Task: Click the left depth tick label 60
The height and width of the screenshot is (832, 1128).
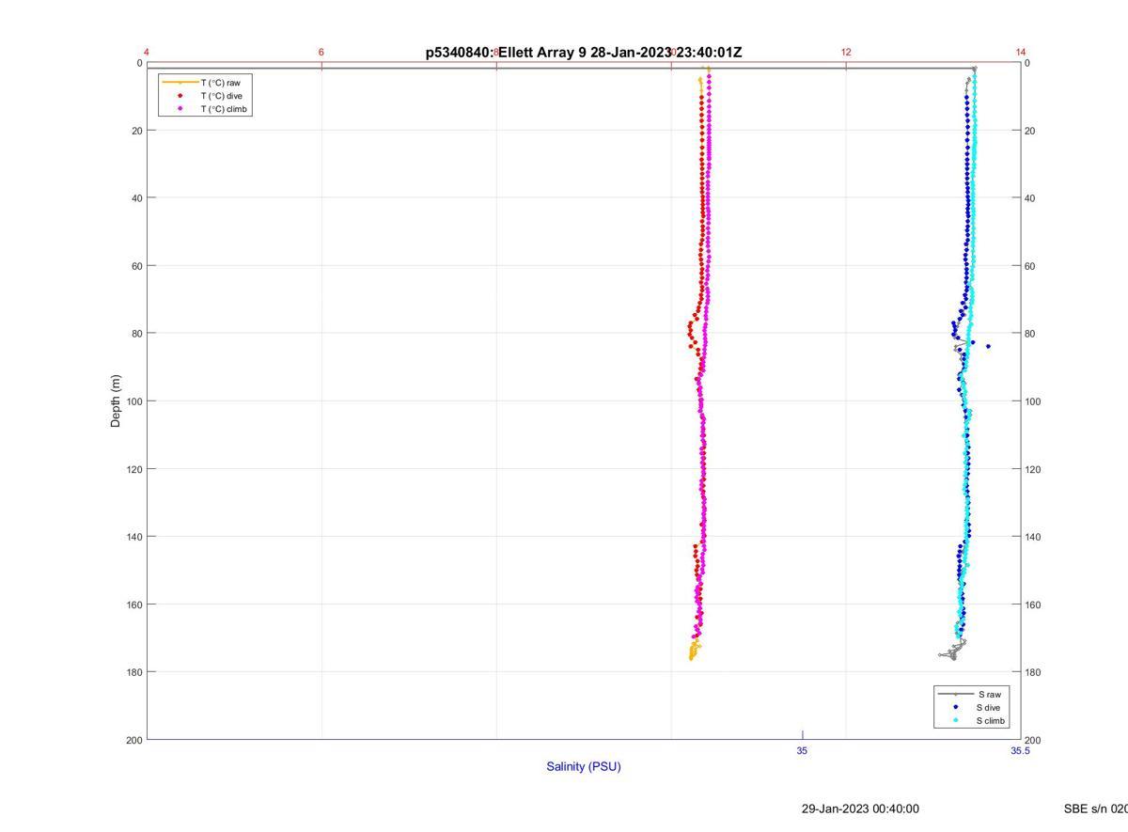Action: pyautogui.click(x=136, y=266)
